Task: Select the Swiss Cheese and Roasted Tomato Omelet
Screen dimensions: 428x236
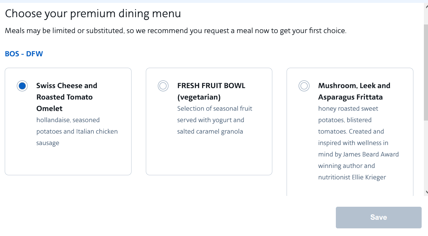Action: [22, 86]
